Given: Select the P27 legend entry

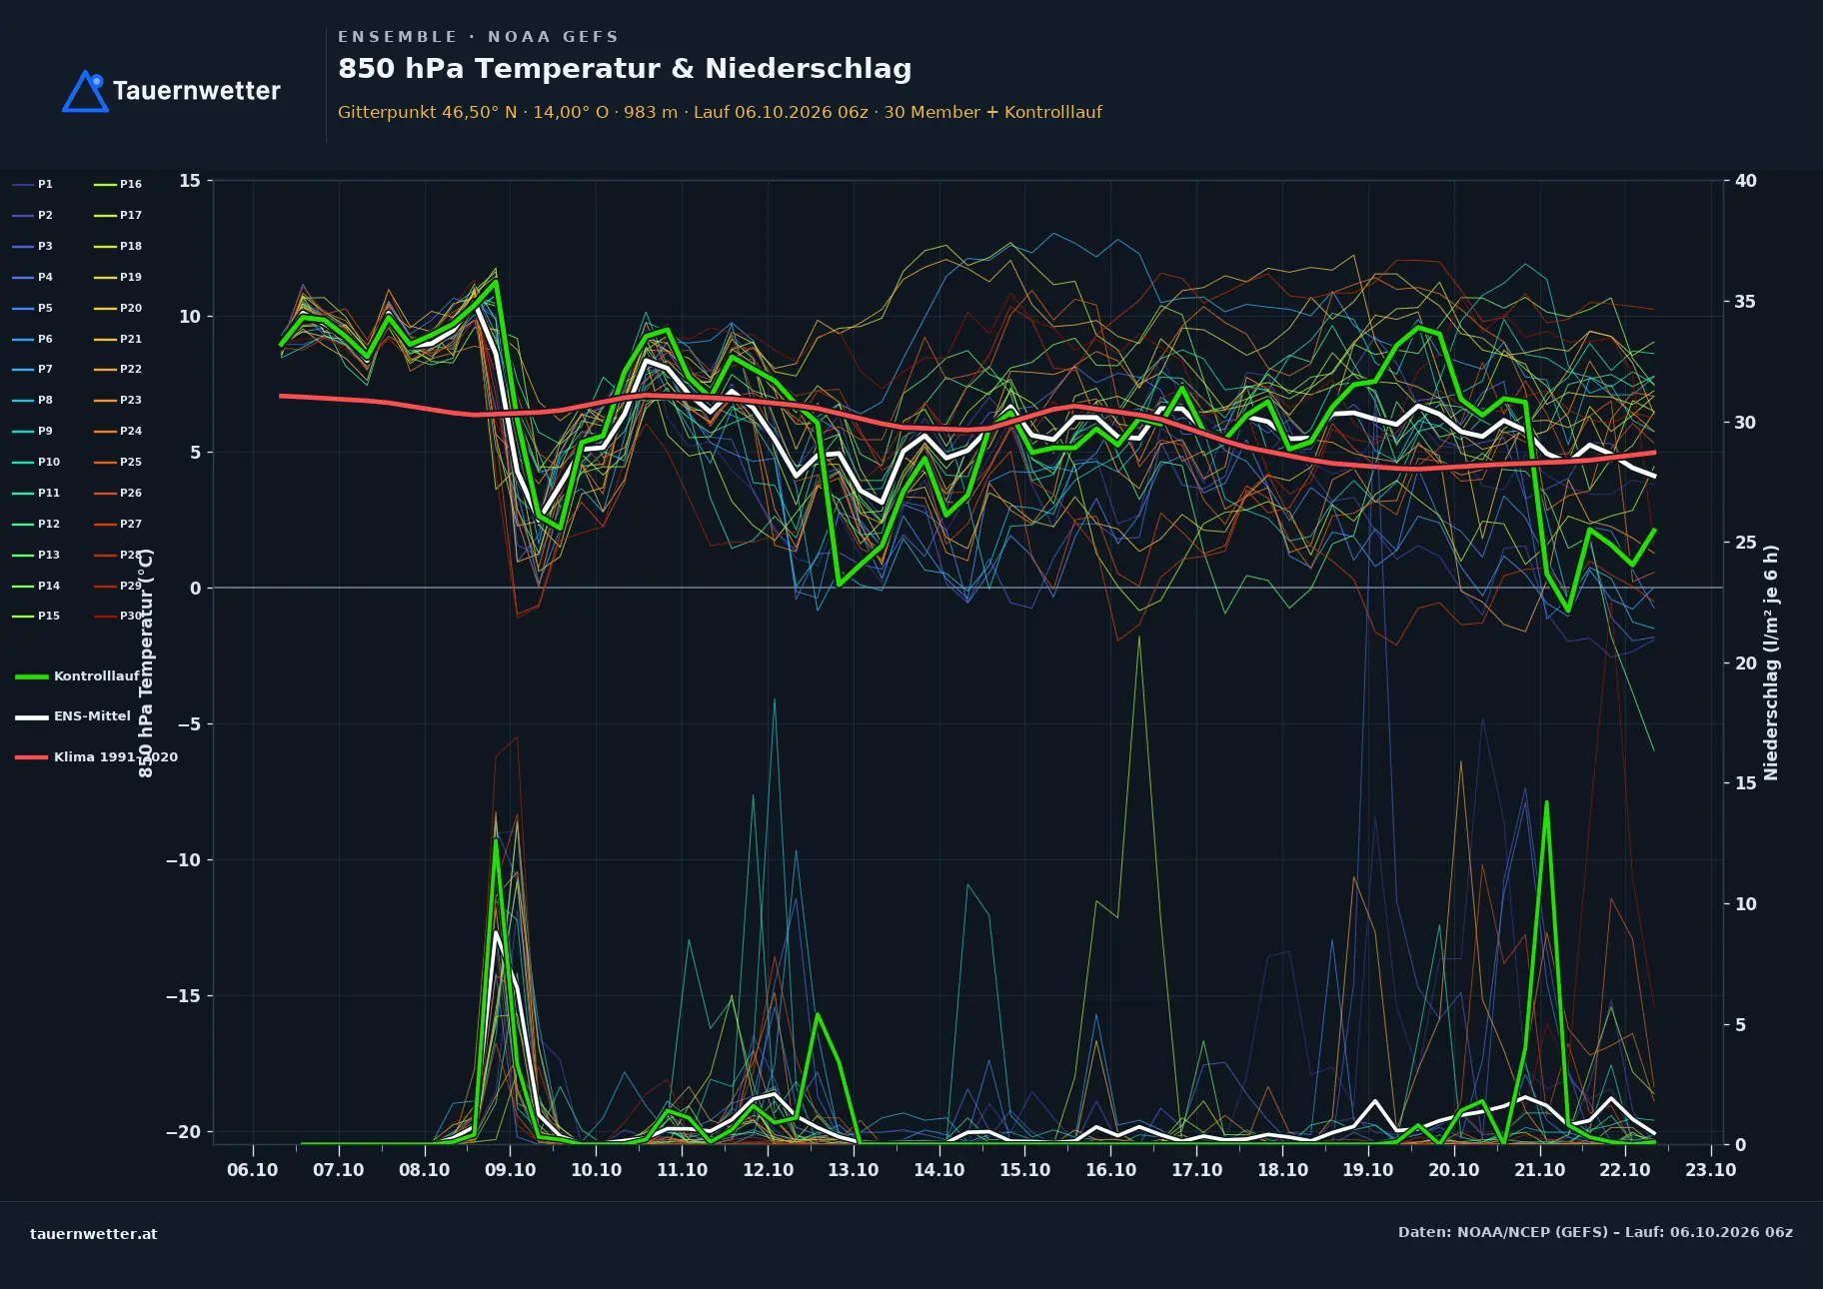Looking at the screenshot, I should (x=118, y=524).
